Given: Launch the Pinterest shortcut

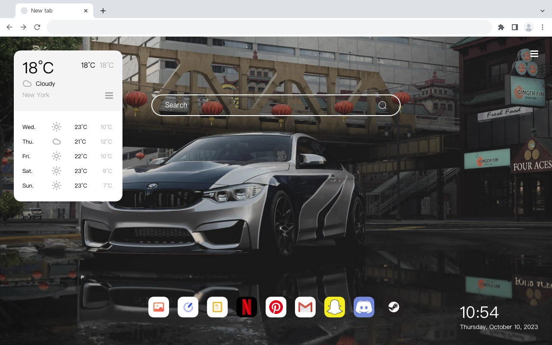Looking at the screenshot, I should pyautogui.click(x=276, y=307).
